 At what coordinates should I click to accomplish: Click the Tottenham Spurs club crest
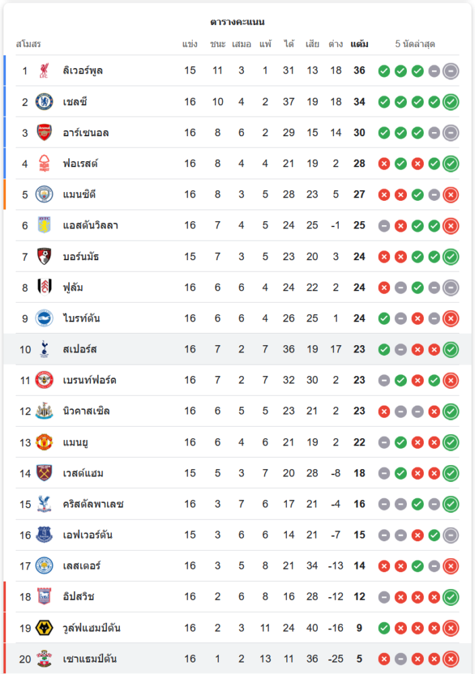click(x=44, y=349)
